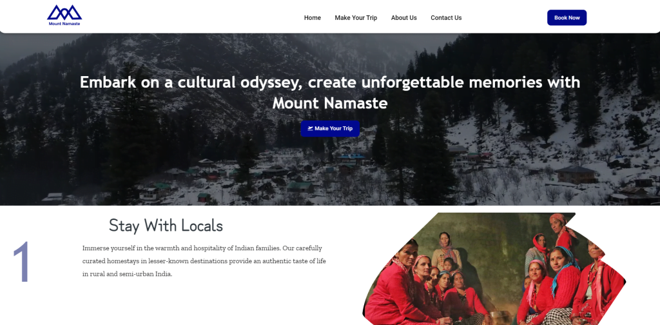Click 'Mount Namaste' in the hero headline
The height and width of the screenshot is (325, 660).
click(330, 103)
